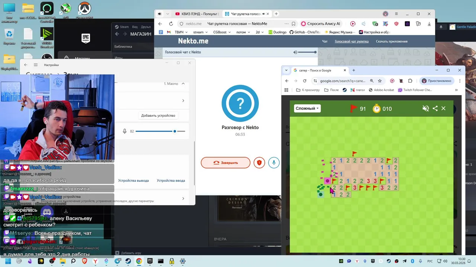Click Добавить устройство in sound settings

[x=158, y=115]
